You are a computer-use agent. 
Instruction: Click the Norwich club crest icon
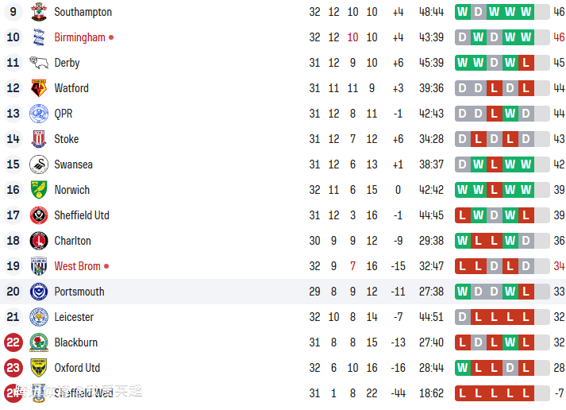38,190
